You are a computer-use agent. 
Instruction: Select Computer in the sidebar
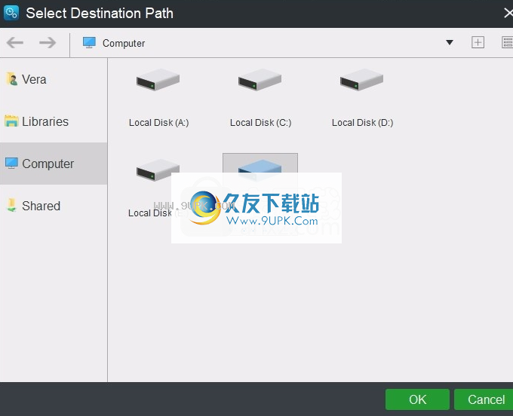54,164
